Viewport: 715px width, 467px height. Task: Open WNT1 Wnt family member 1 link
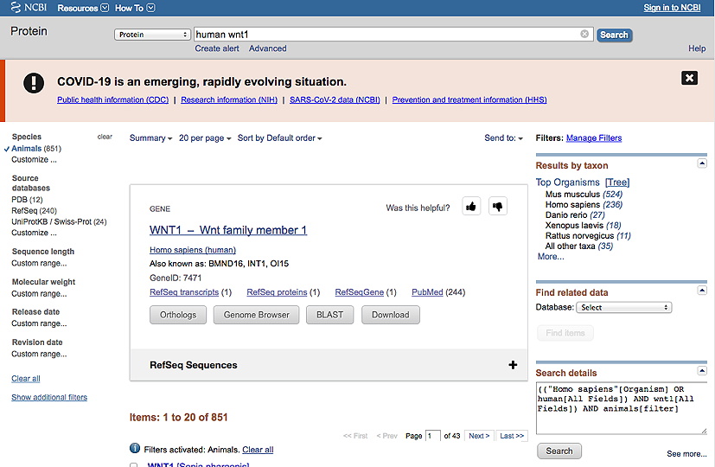tap(228, 230)
